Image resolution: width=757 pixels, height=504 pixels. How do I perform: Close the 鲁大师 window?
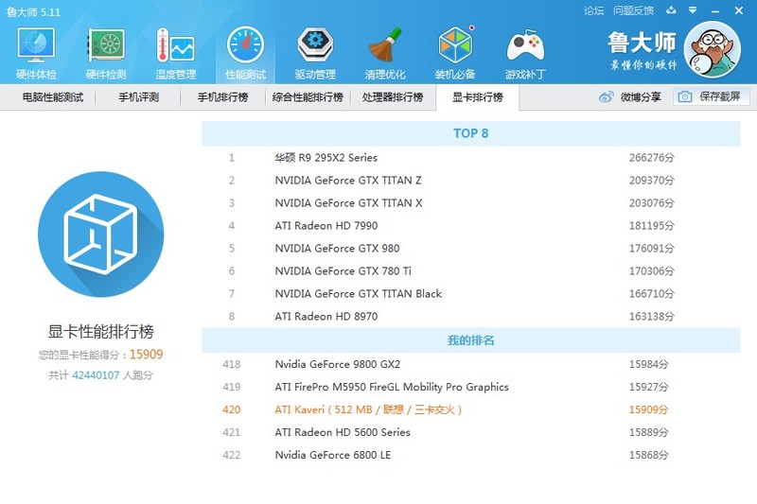[x=739, y=10]
